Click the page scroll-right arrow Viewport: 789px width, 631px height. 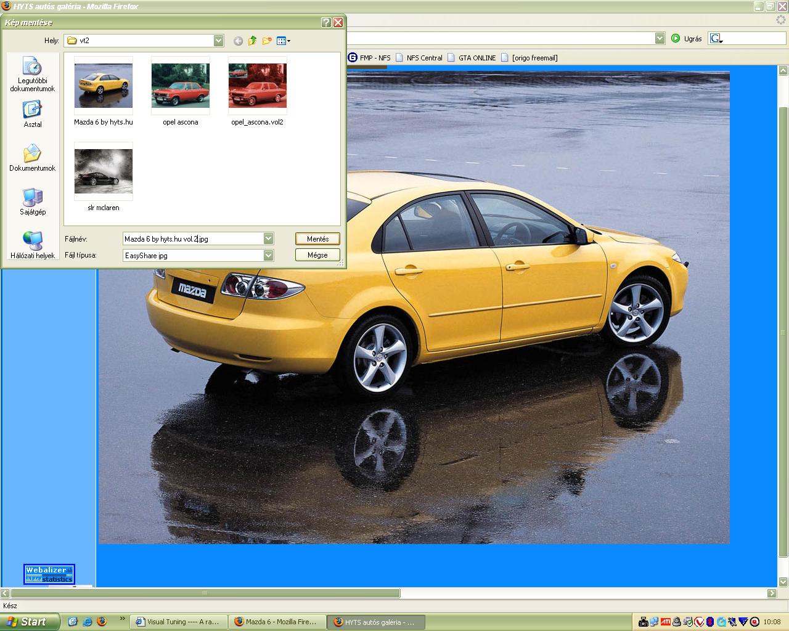pos(772,593)
